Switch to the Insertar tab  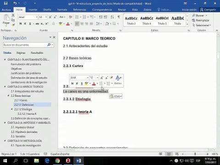(33, 10)
